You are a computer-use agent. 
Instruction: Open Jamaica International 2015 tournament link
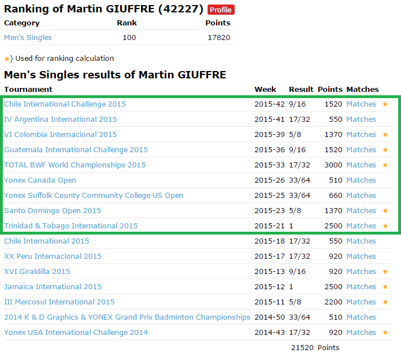52,286
